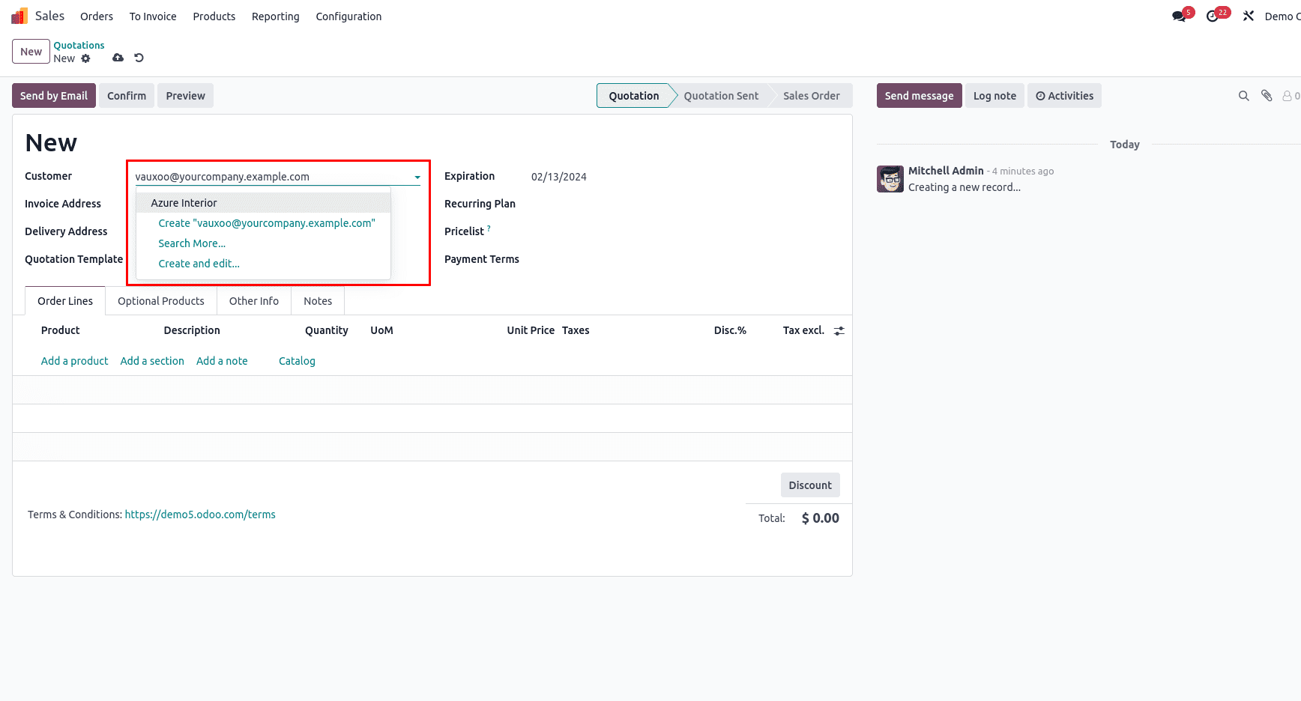Open the developer tools icon
1301x701 pixels.
tap(1249, 16)
